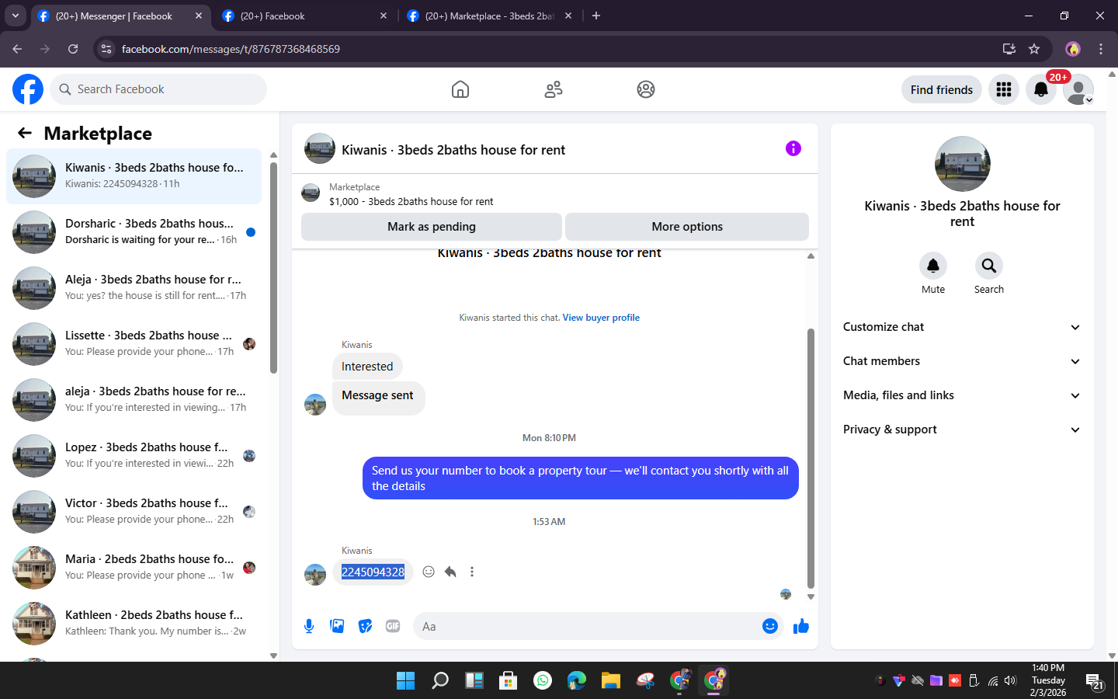Open the Friends icon in top navigation
The width and height of the screenshot is (1118, 699).
click(x=554, y=89)
